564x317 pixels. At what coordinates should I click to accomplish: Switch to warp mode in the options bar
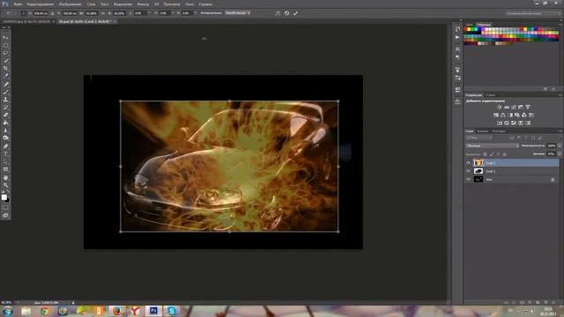point(278,13)
